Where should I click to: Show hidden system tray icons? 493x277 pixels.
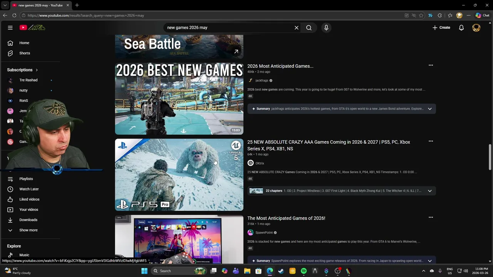click(x=424, y=271)
